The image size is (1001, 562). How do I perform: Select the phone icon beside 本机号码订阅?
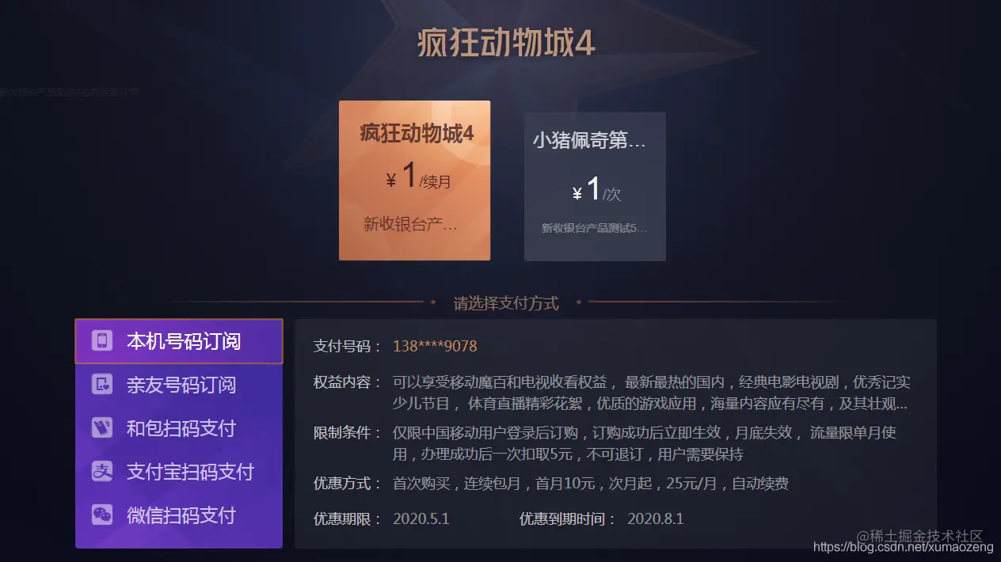click(101, 341)
